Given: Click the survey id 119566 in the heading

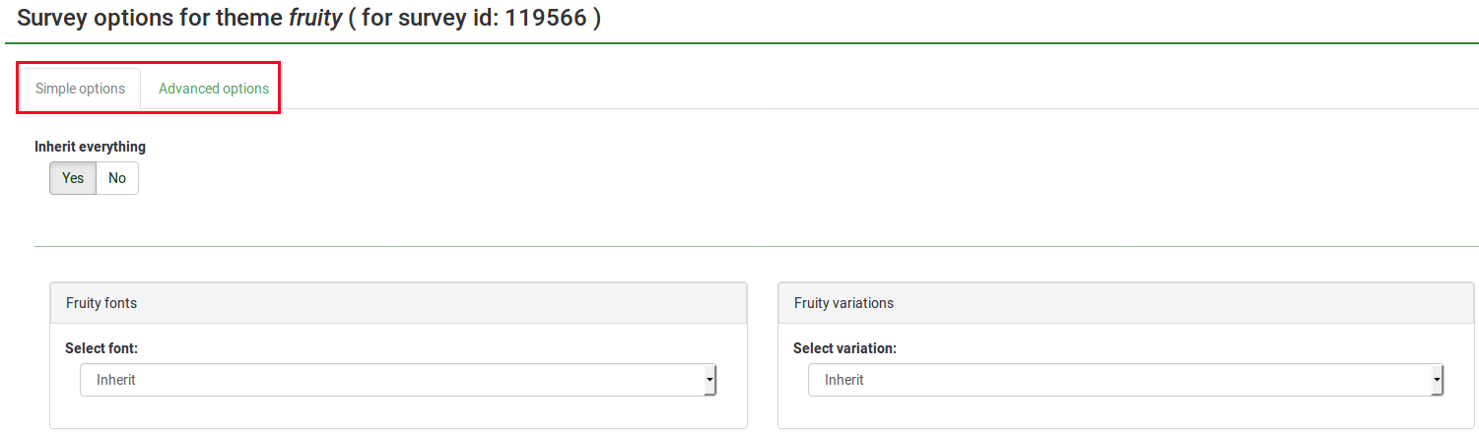Looking at the screenshot, I should pyautogui.click(x=548, y=19).
